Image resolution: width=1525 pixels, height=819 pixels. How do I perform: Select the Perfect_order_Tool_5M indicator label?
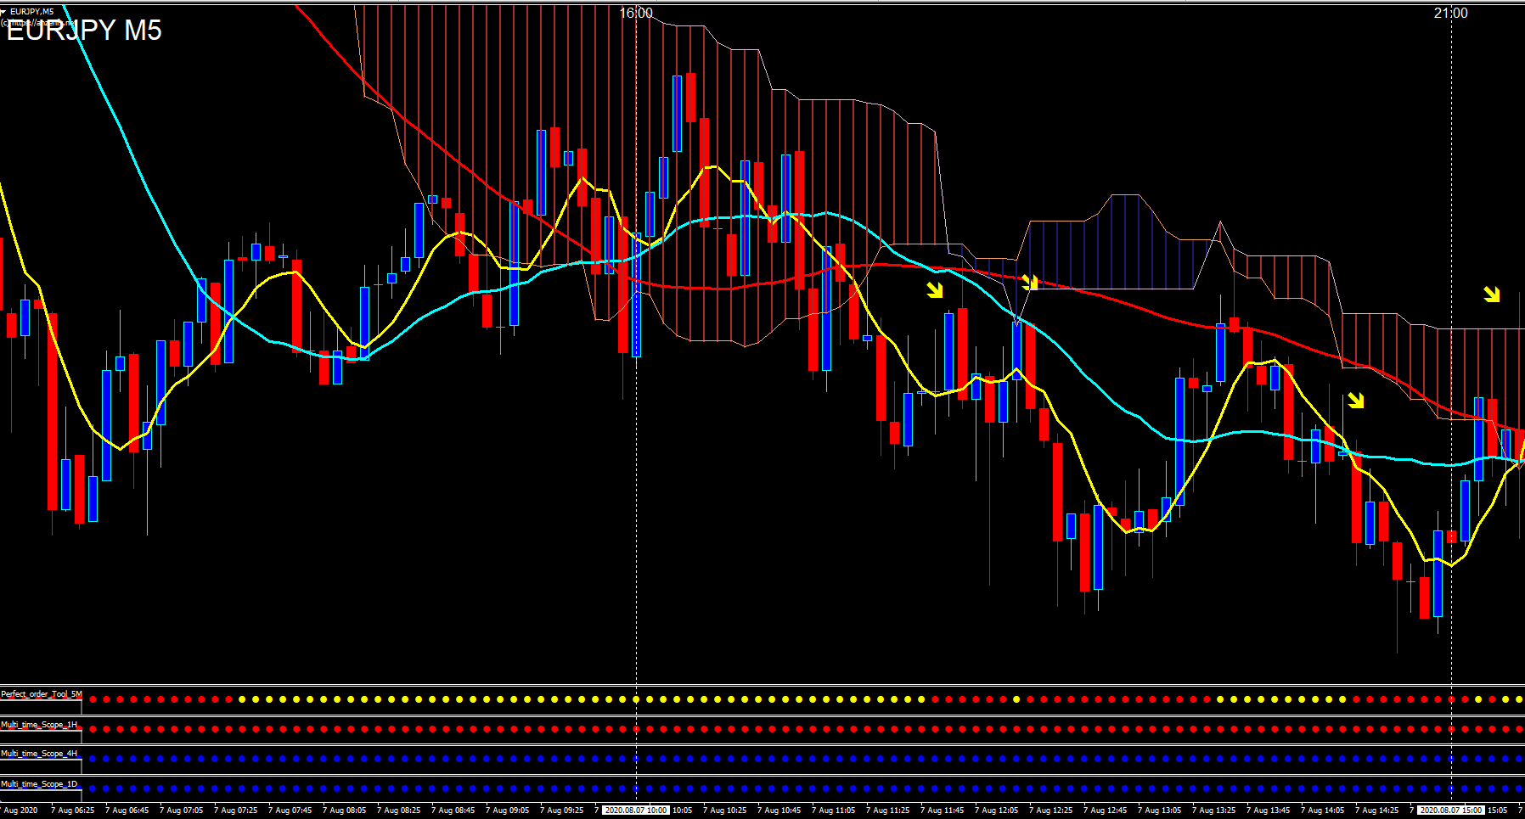[42, 694]
